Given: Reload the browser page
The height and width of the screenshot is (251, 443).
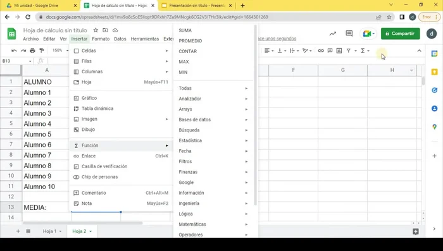Looking at the screenshot, I should pyautogui.click(x=28, y=17).
